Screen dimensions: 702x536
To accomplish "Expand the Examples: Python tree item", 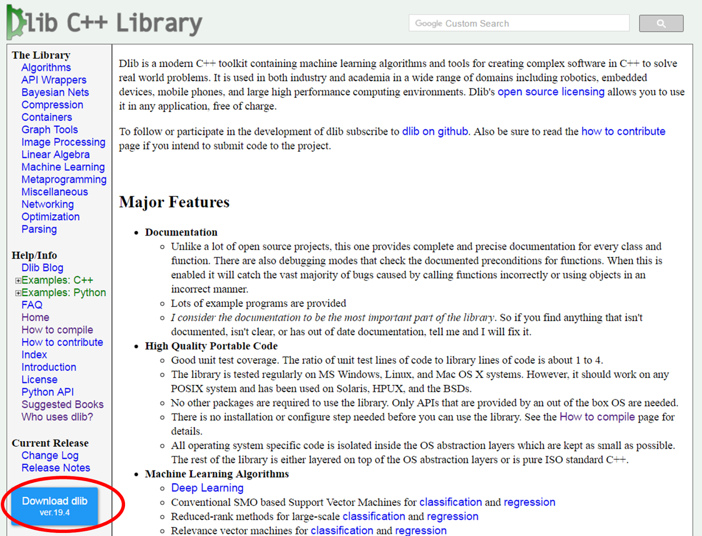I will 18,293.
